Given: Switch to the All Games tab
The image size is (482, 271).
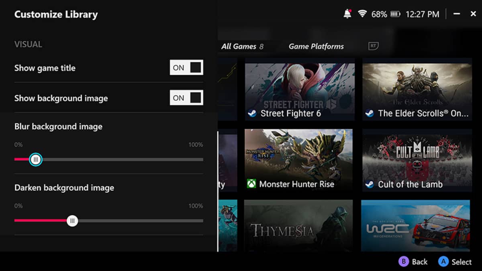Looking at the screenshot, I should (239, 46).
